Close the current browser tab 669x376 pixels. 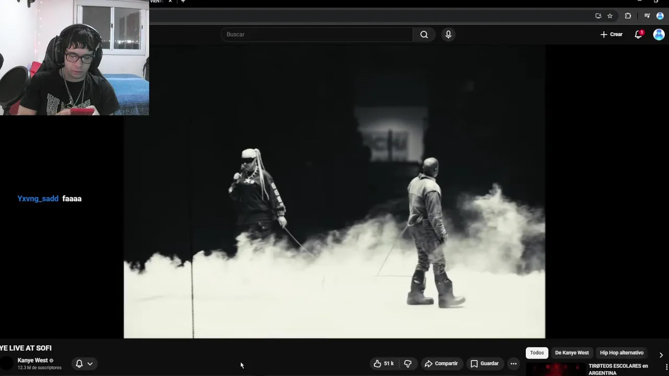point(170,2)
